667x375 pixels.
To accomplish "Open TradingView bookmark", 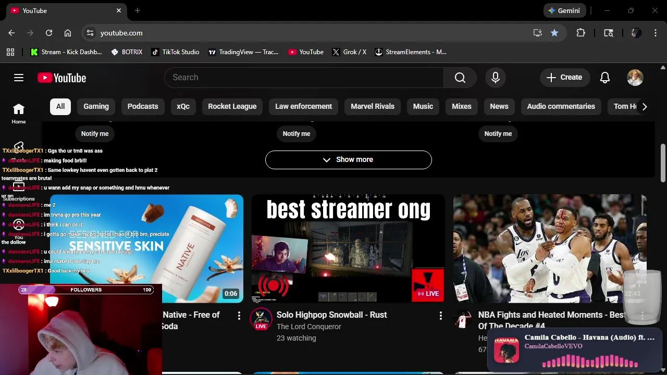I will 243,52.
